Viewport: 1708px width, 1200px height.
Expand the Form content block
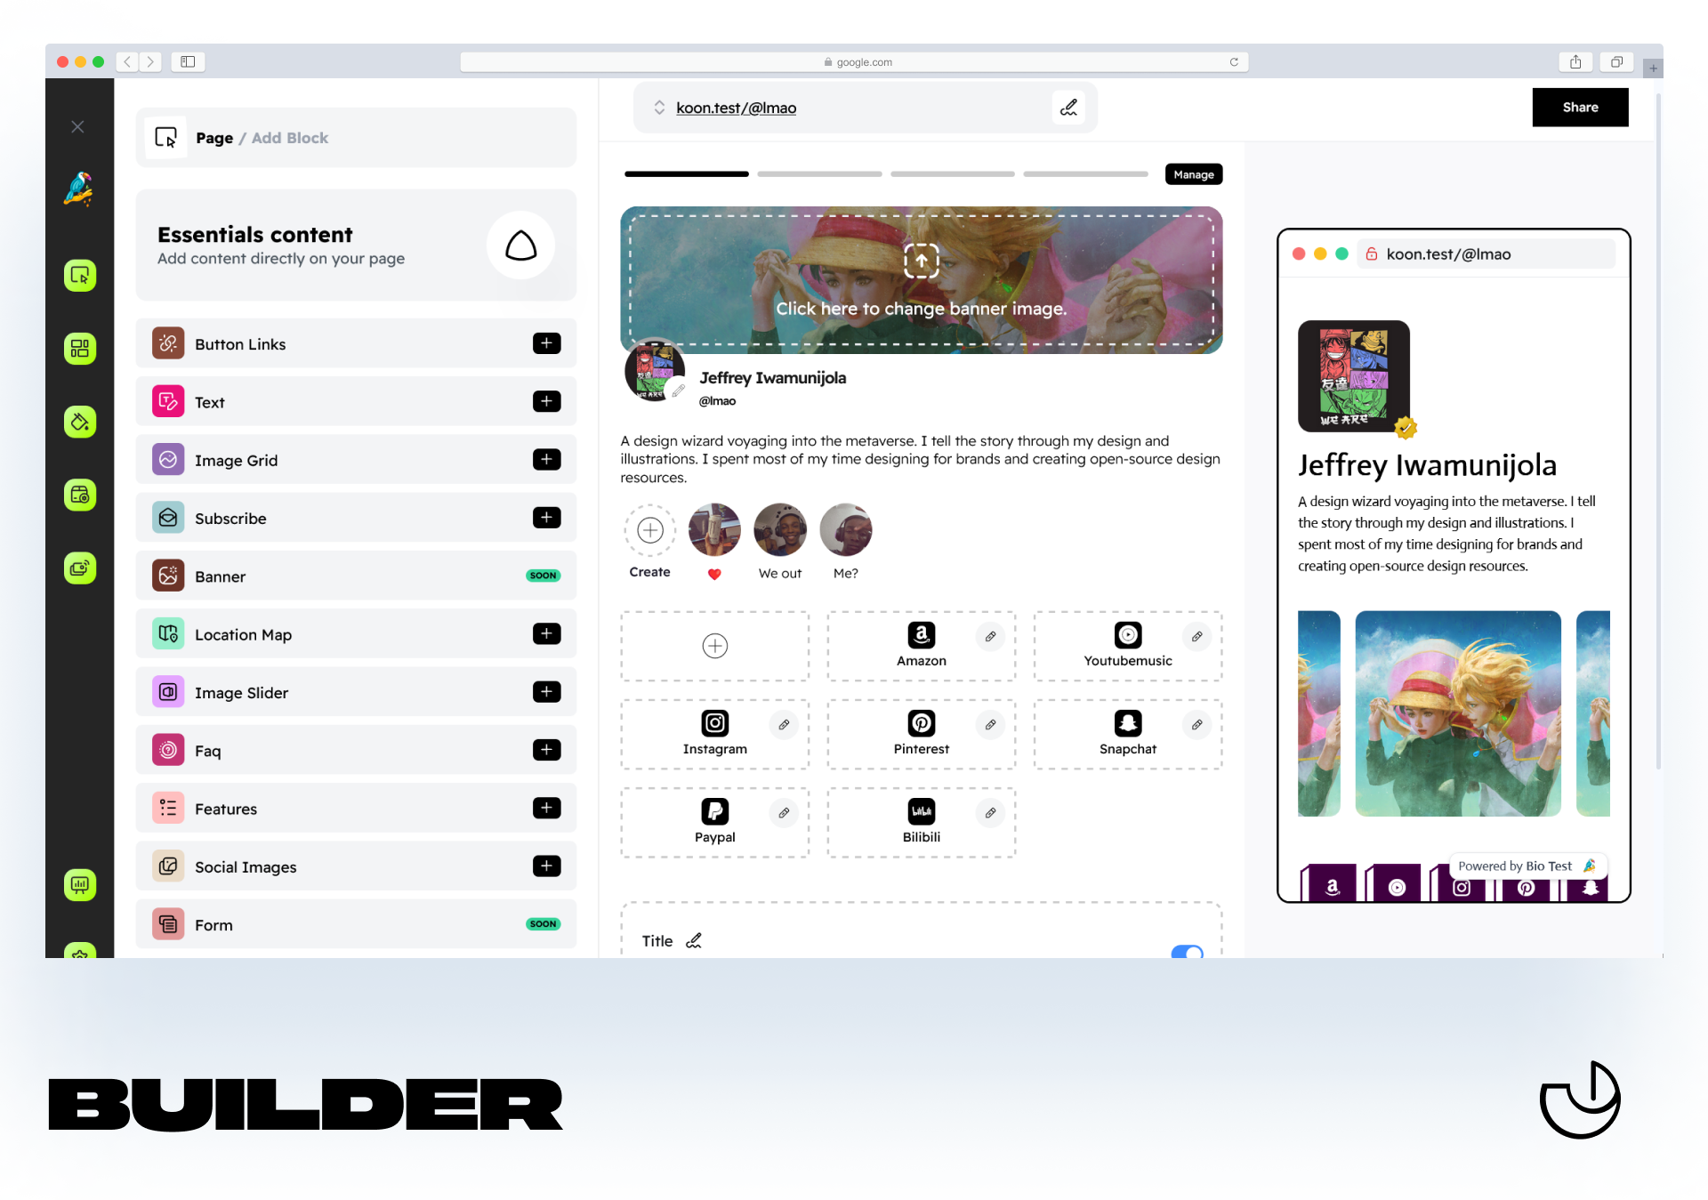pos(356,924)
